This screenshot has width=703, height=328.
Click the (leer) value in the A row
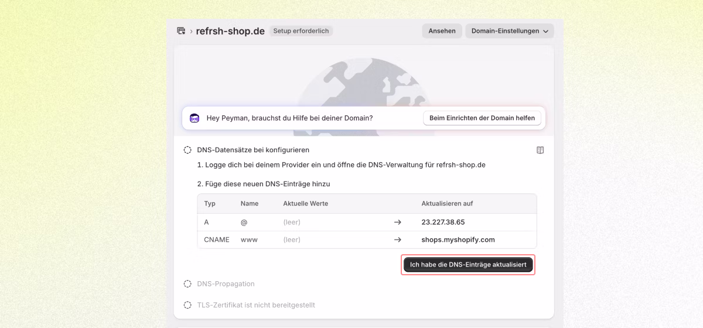pyautogui.click(x=292, y=223)
